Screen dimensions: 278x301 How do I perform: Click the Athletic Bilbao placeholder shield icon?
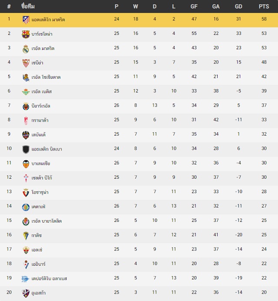point(26,149)
